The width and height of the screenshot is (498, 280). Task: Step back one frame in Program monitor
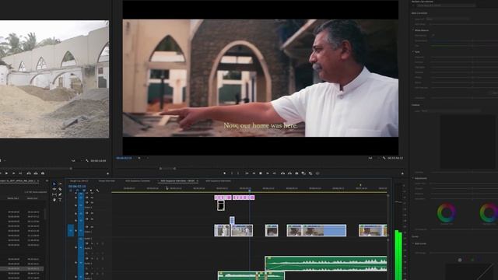(254, 173)
